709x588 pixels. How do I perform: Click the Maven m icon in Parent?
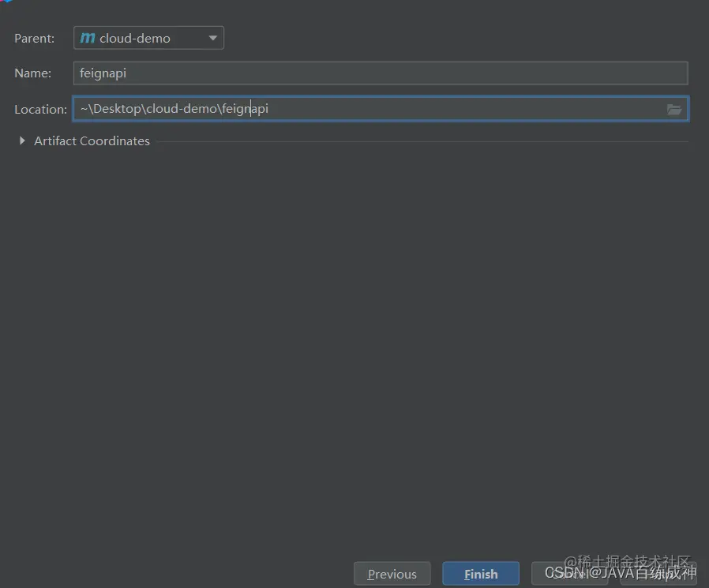click(x=88, y=38)
